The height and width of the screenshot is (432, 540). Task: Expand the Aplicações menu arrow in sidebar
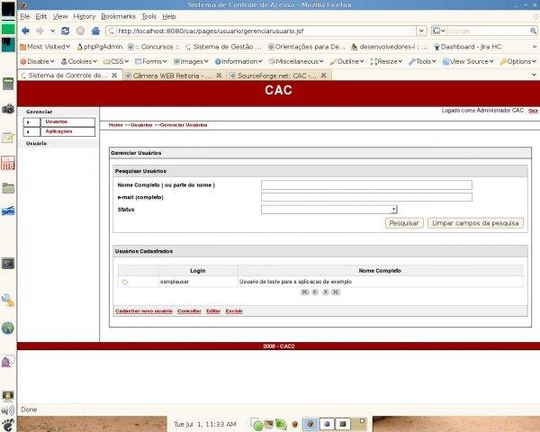click(x=28, y=131)
